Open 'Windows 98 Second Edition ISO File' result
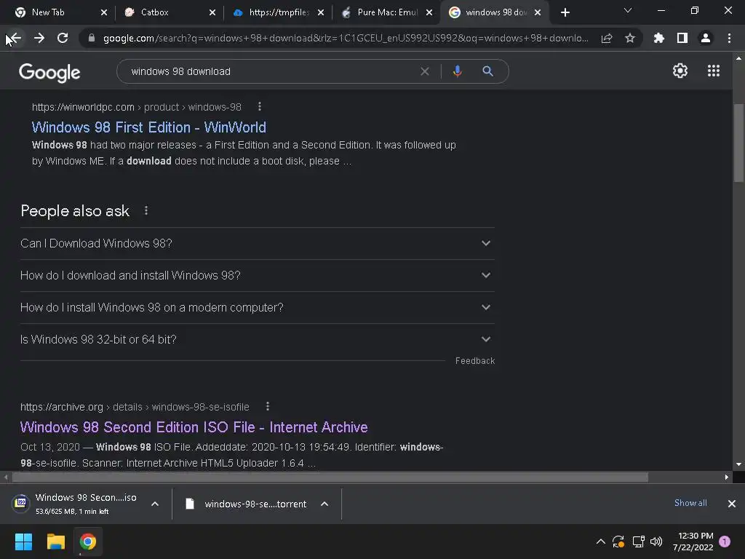 pos(194,427)
